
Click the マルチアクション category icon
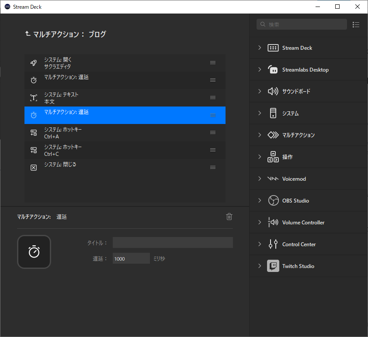273,135
